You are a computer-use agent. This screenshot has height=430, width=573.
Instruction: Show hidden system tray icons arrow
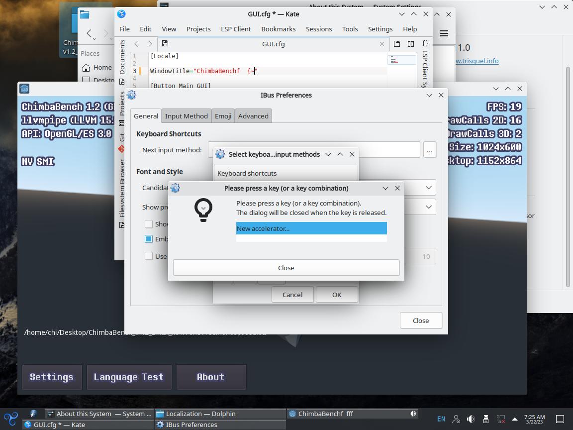tap(514, 419)
